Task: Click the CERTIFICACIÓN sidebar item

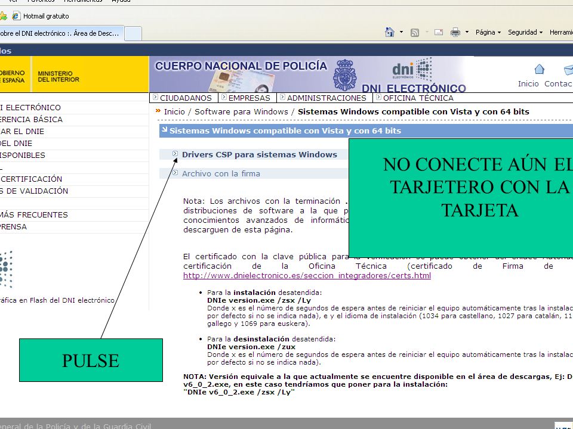Action: (32, 179)
